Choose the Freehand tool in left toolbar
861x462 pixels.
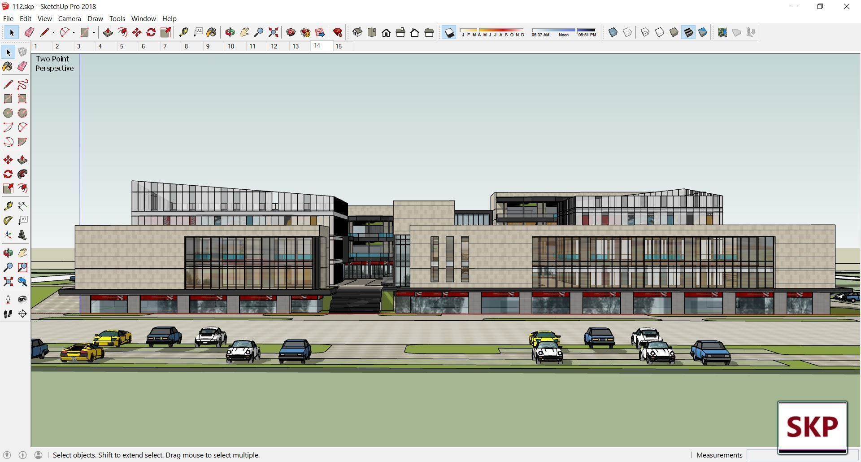point(22,84)
